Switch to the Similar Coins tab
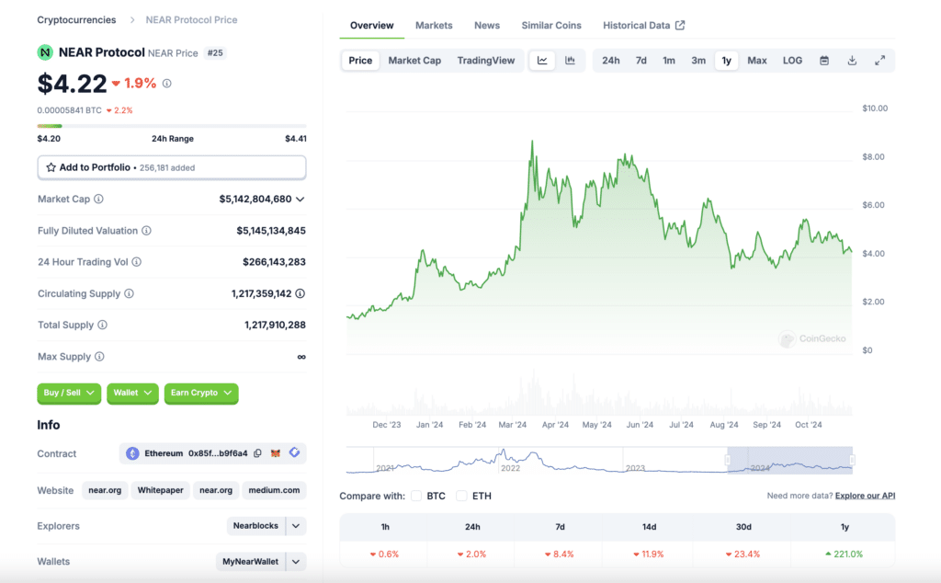This screenshot has height=583, width=941. point(551,25)
